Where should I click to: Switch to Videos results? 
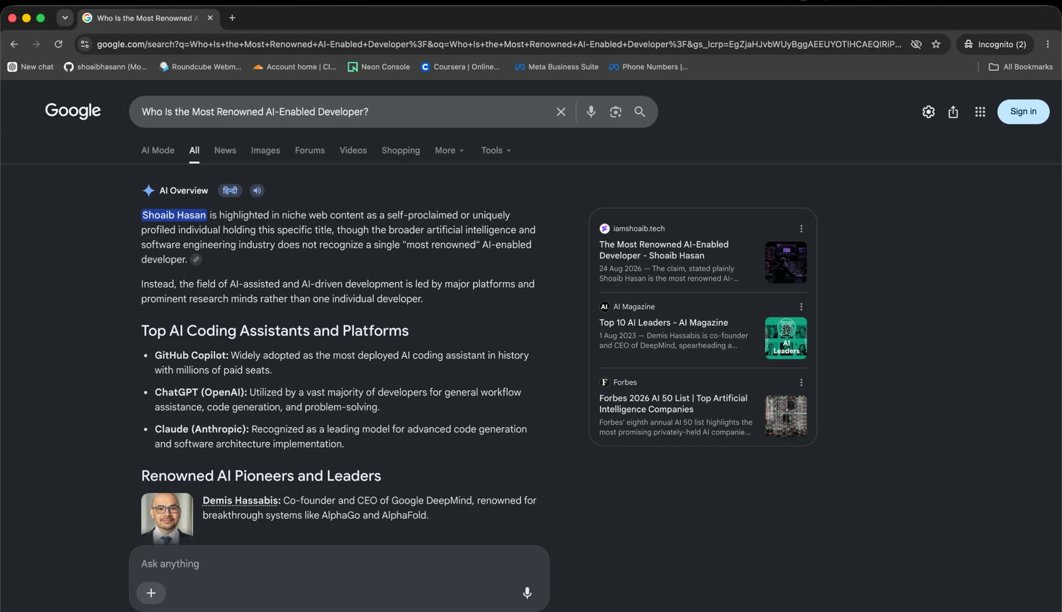pos(353,150)
